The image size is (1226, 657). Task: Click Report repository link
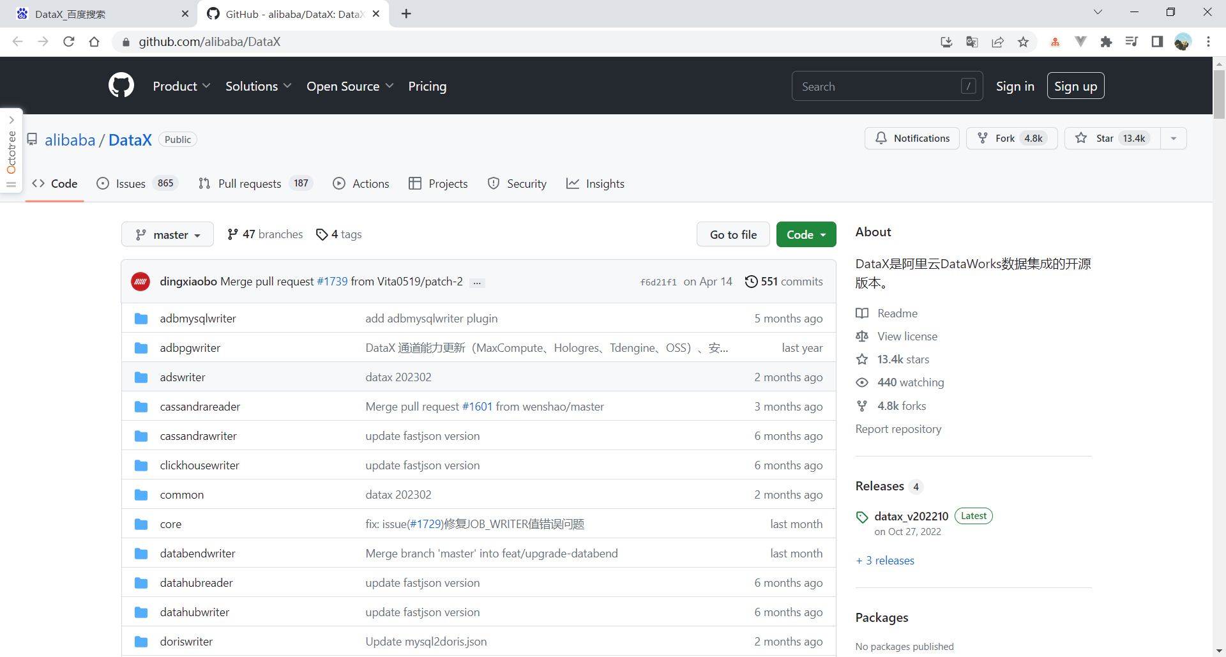898,429
